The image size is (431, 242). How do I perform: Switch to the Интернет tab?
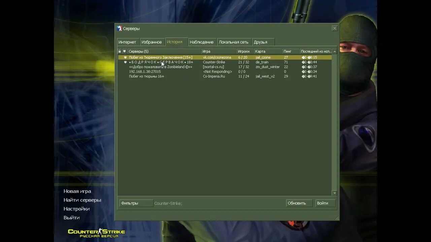(x=127, y=42)
